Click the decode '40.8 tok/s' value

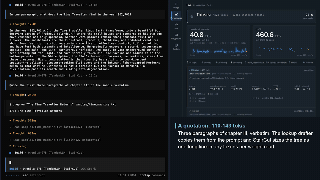tap(200, 35)
